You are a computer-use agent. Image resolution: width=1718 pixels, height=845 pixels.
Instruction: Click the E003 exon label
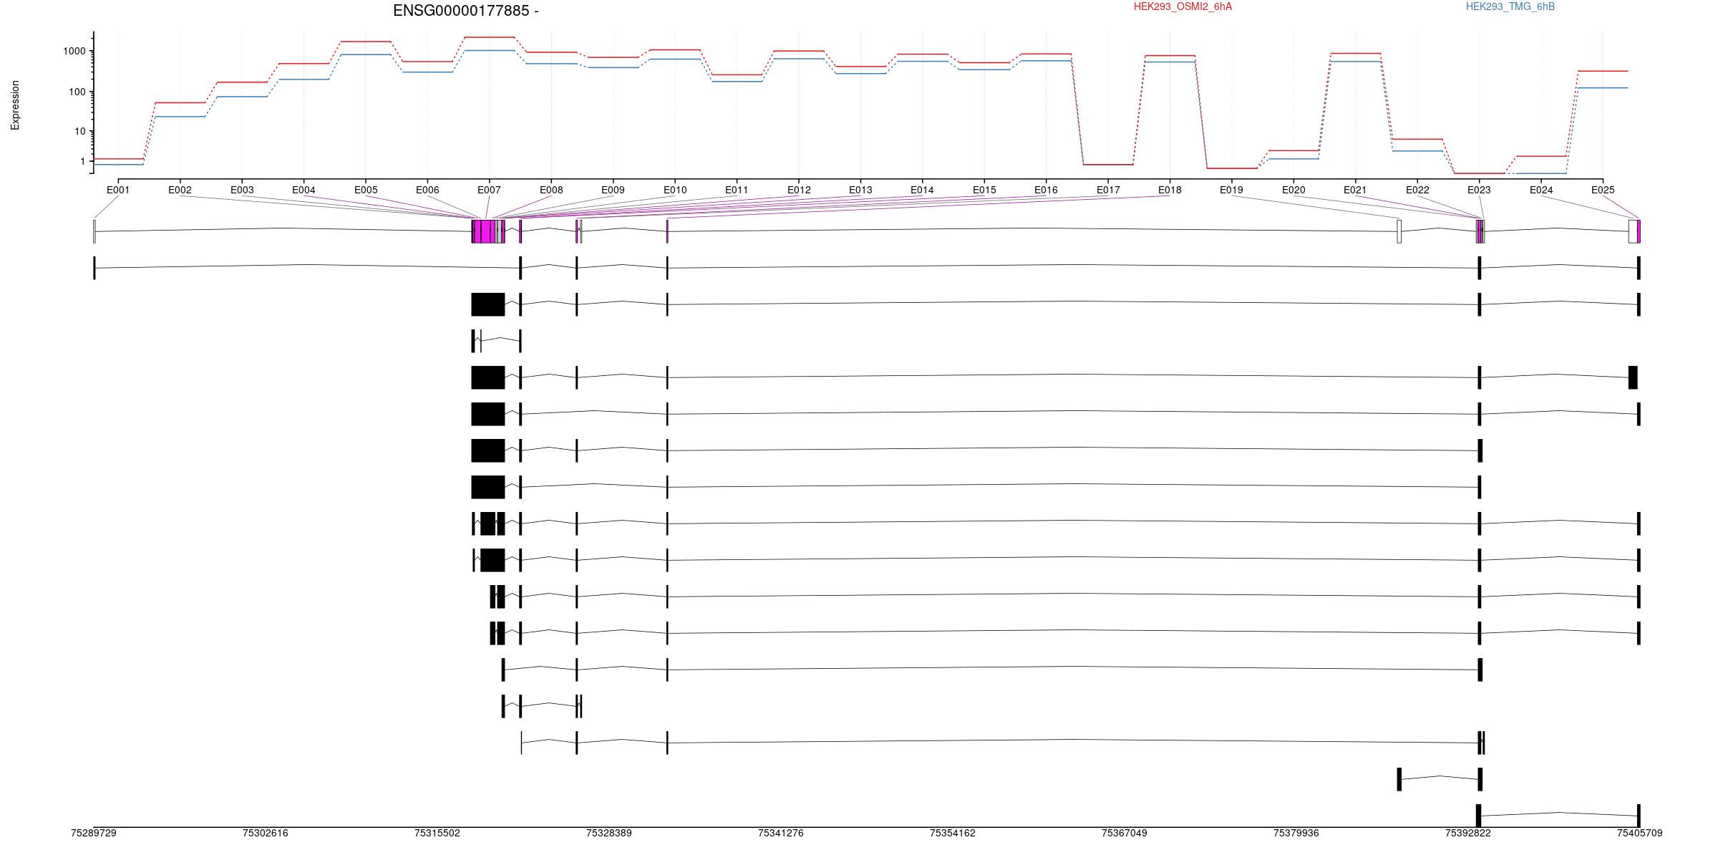(x=242, y=190)
